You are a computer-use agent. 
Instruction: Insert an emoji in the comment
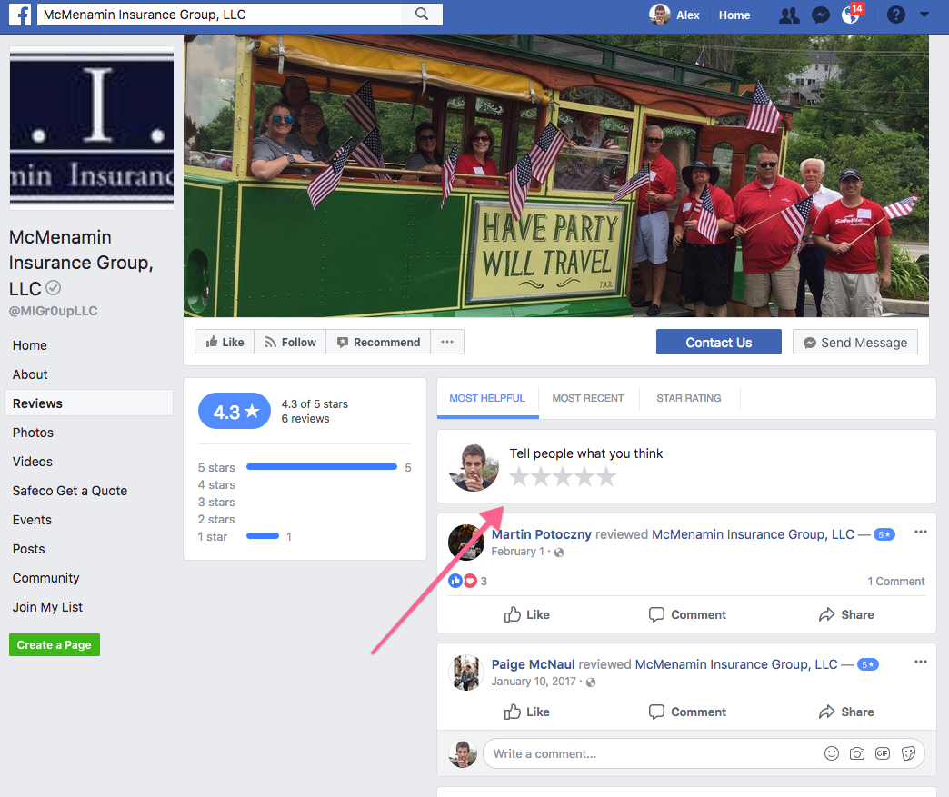(x=832, y=753)
